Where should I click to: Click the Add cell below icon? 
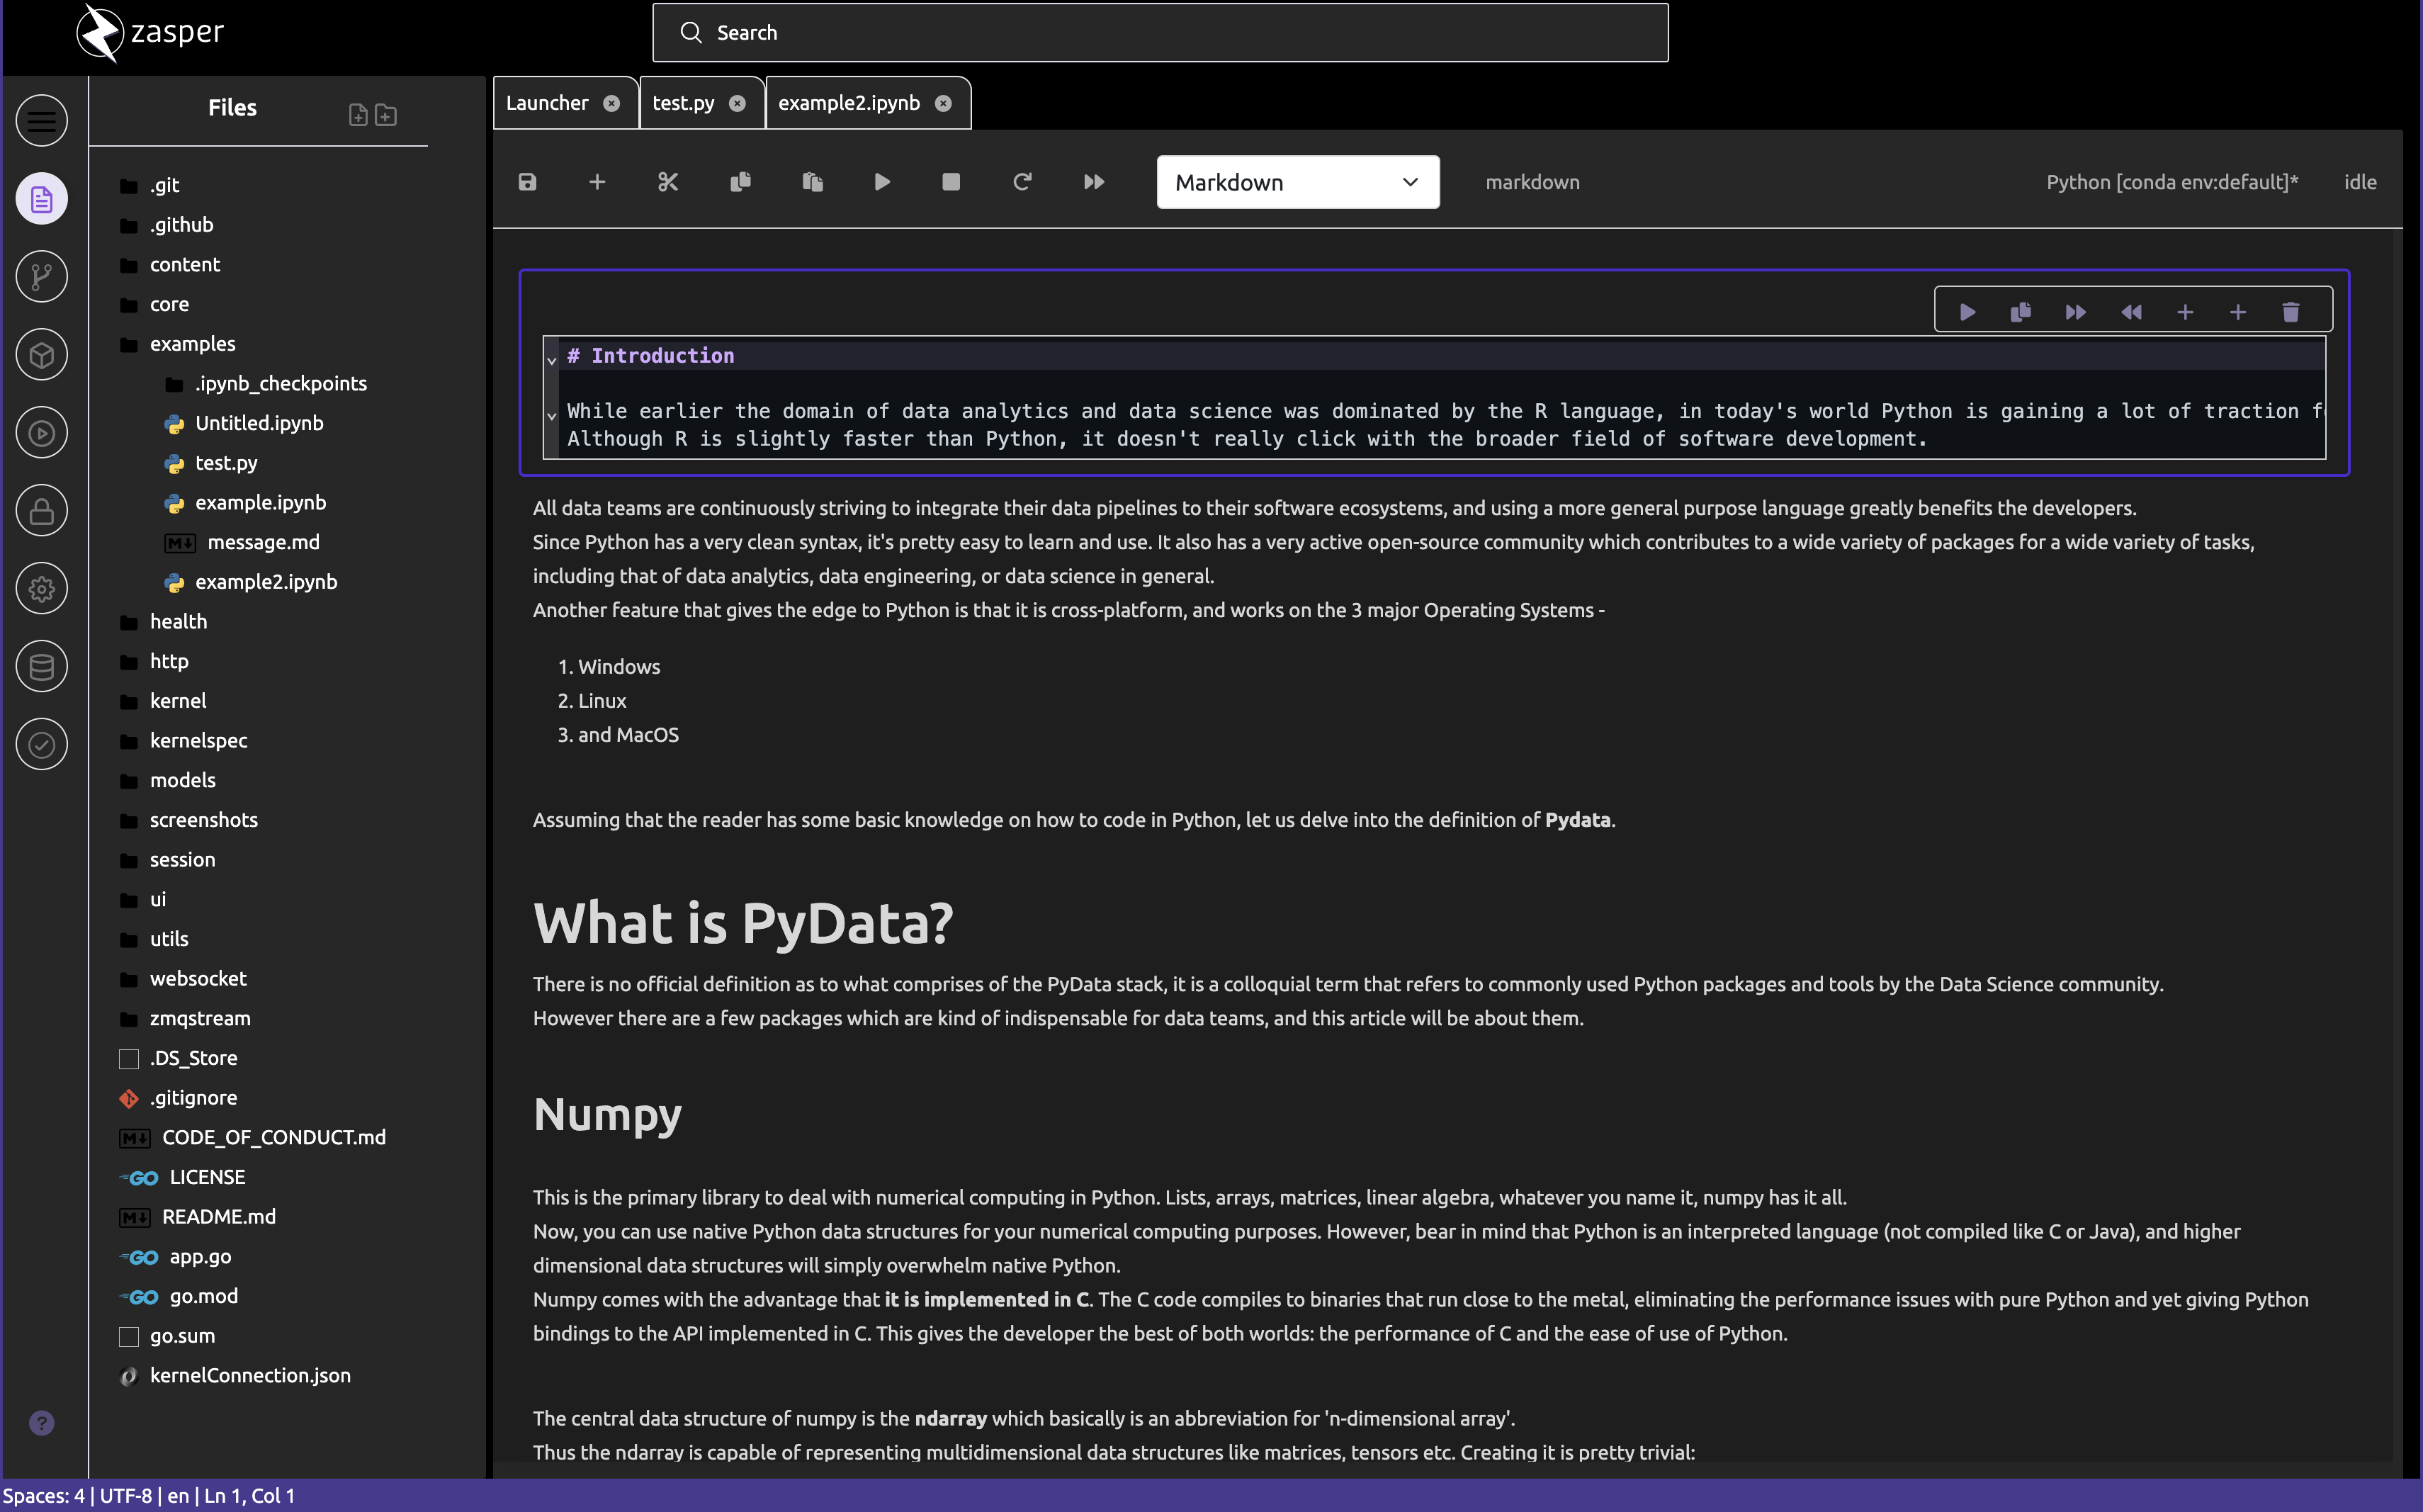[2238, 310]
